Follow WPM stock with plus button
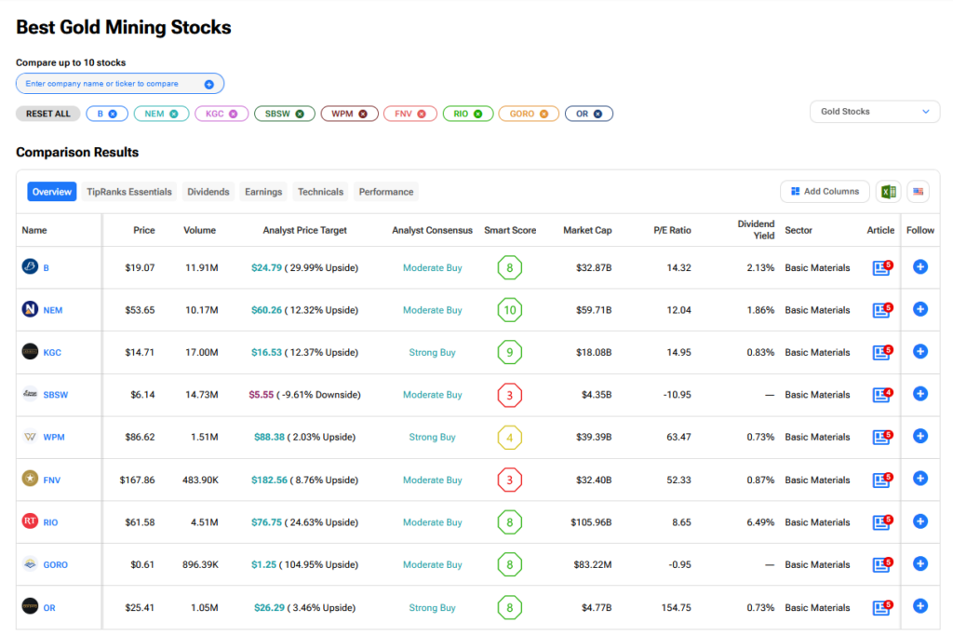Screen dimensions: 953x636 (920, 436)
